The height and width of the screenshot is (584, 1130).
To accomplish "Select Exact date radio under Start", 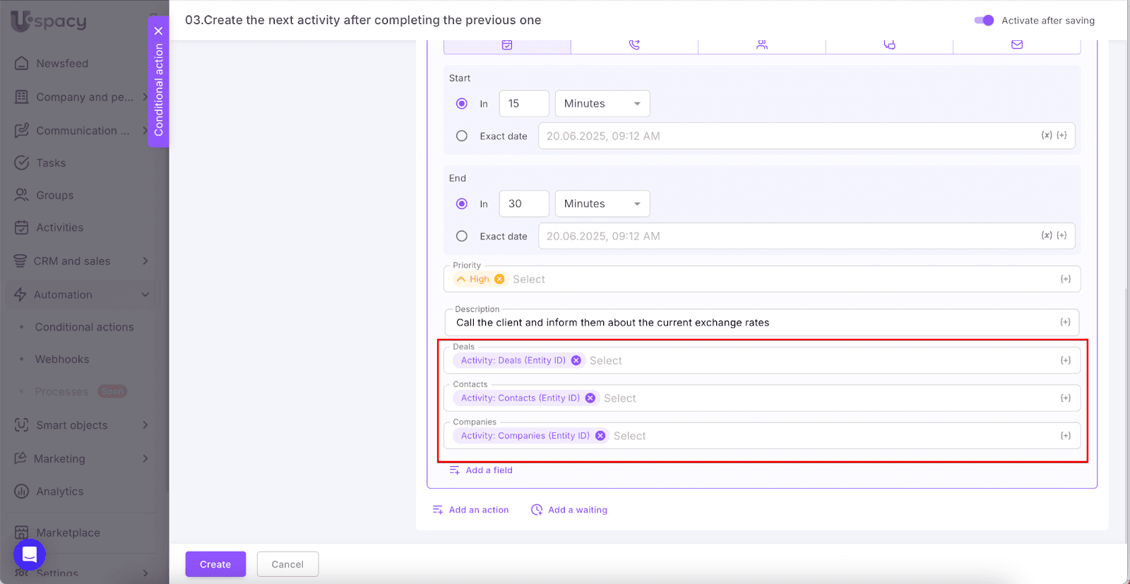I will click(x=462, y=136).
